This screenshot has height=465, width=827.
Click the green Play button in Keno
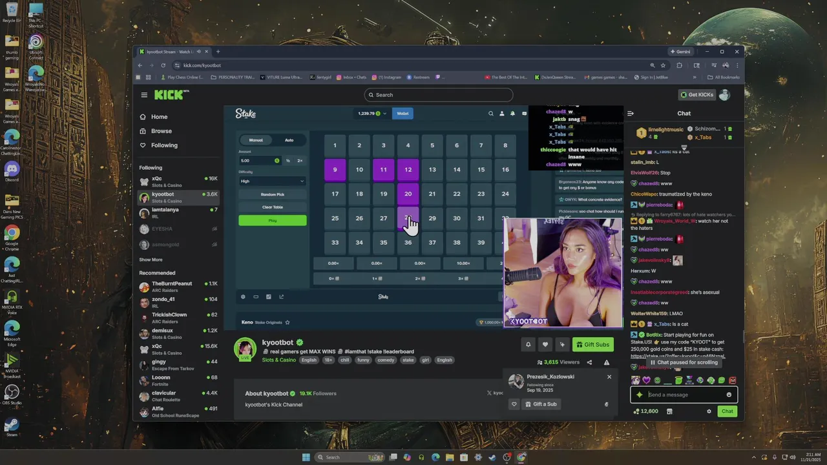point(272,220)
